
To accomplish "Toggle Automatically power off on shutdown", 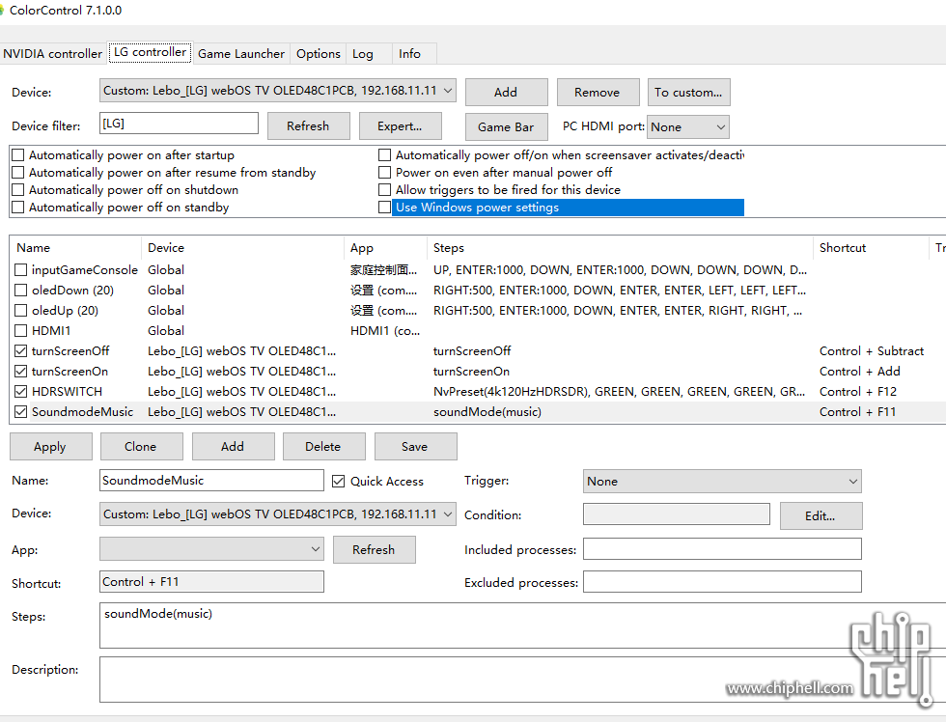I will 18,190.
